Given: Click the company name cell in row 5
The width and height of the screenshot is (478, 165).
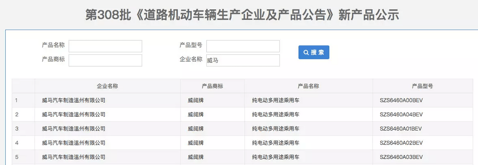Looking at the screenshot, I should [x=107, y=157].
